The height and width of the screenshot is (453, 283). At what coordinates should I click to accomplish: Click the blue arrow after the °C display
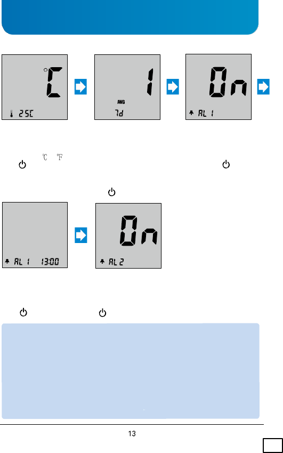[80, 87]
